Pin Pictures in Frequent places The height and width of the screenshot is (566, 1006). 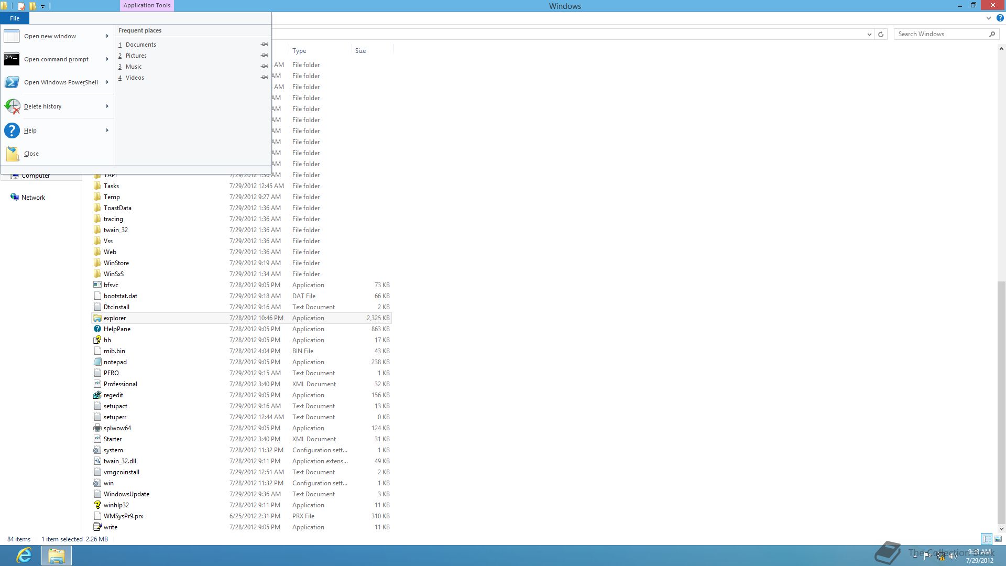coord(265,56)
